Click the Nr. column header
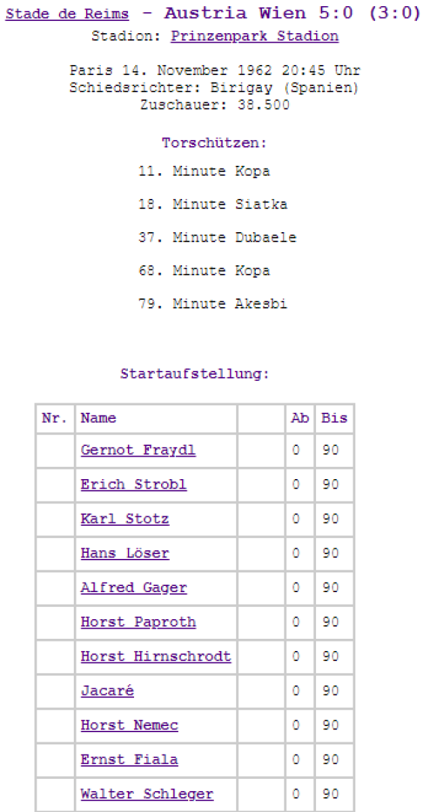The width and height of the screenshot is (423, 812). (x=55, y=418)
